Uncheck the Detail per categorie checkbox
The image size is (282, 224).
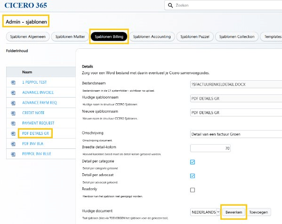click(193, 162)
